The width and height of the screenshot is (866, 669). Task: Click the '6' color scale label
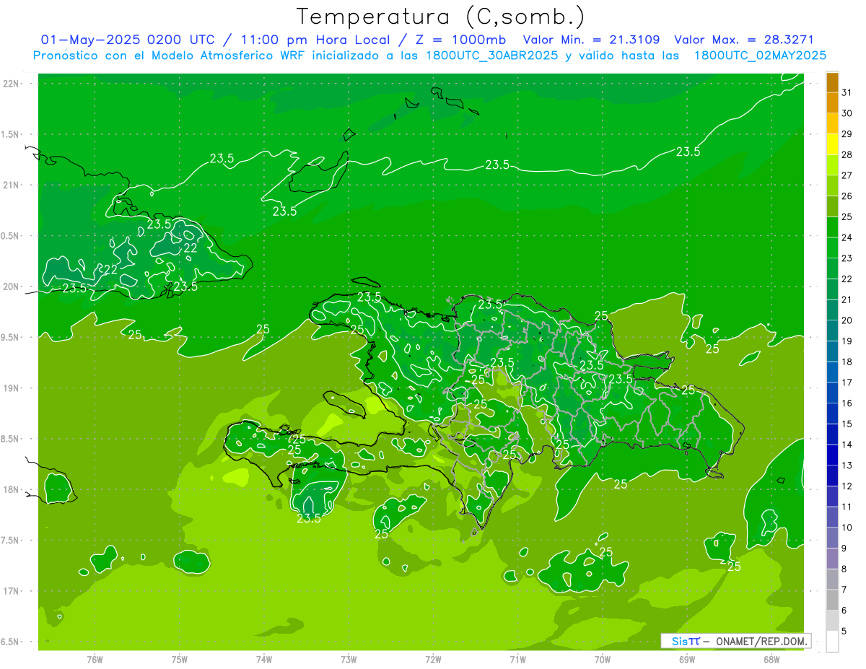coord(844,611)
